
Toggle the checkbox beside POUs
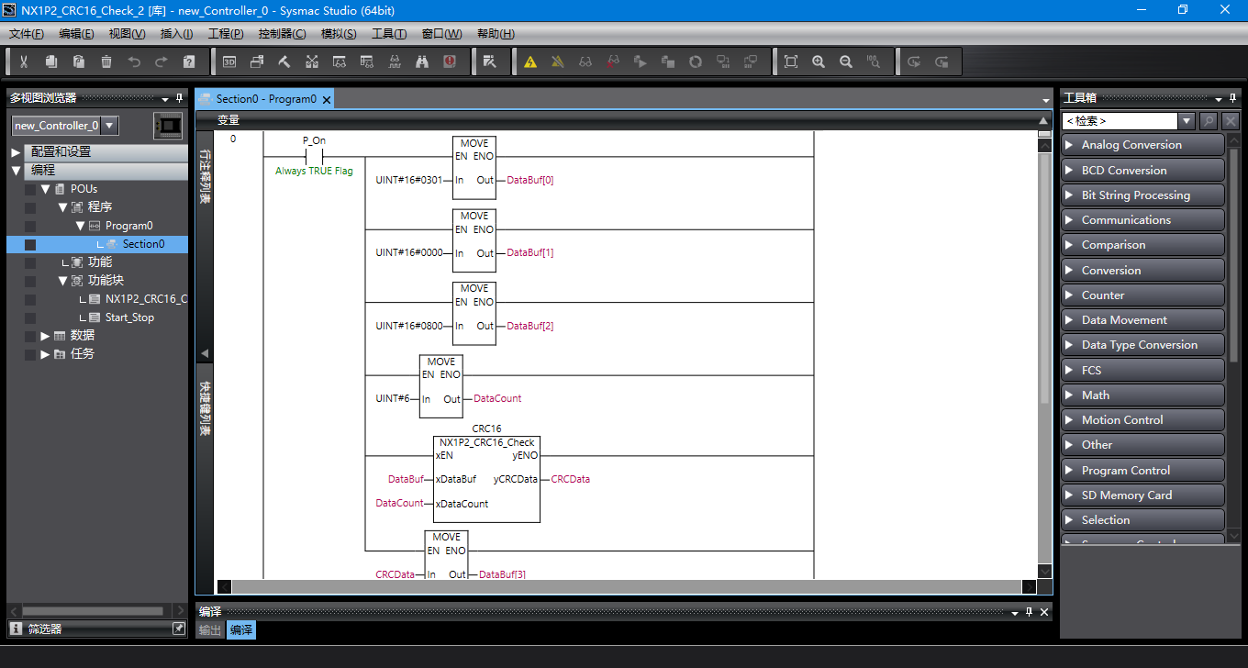click(x=30, y=189)
